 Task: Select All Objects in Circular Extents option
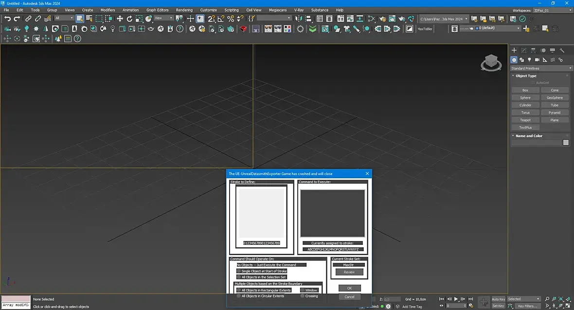pos(238,296)
